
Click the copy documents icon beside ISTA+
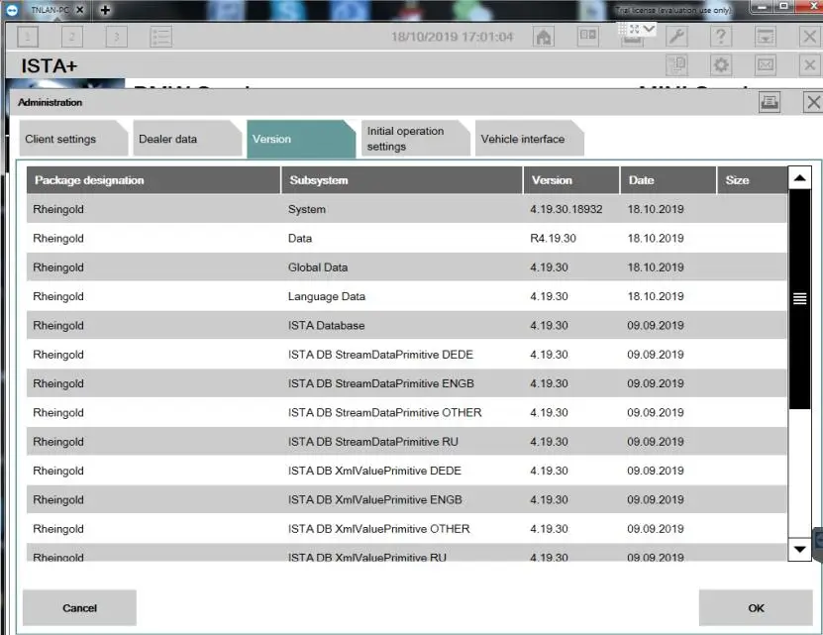click(676, 65)
